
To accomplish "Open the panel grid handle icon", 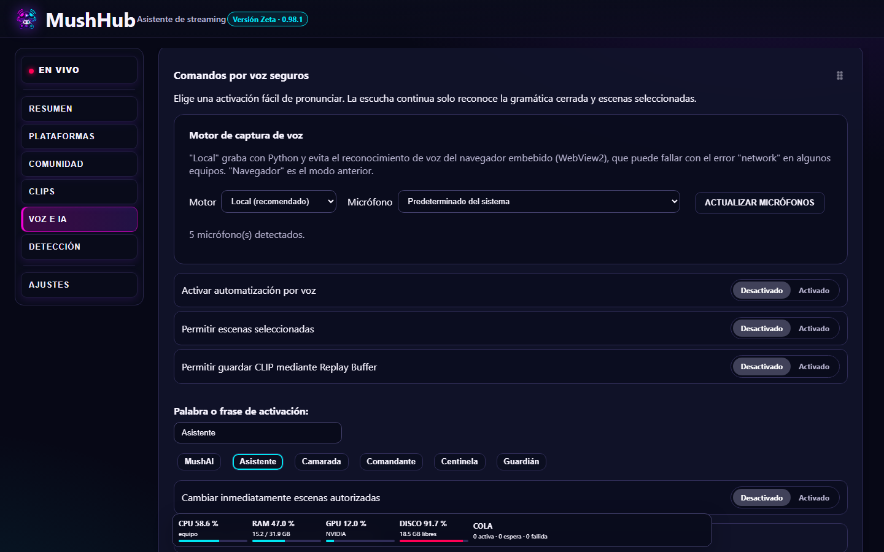I will (840, 75).
